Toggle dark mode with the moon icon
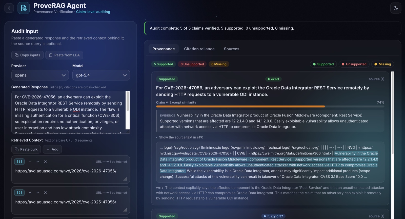The height and width of the screenshot is (219, 405). pos(396,8)
